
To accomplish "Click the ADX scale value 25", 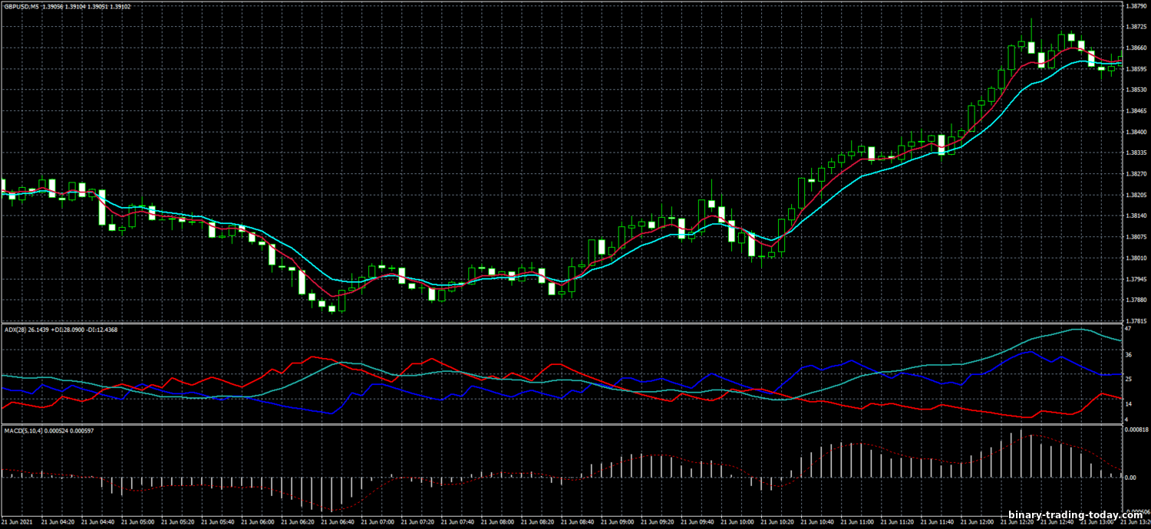I will pyautogui.click(x=1129, y=379).
